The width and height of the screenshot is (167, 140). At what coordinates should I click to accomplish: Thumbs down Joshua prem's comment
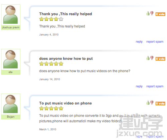pyautogui.click(x=152, y=13)
